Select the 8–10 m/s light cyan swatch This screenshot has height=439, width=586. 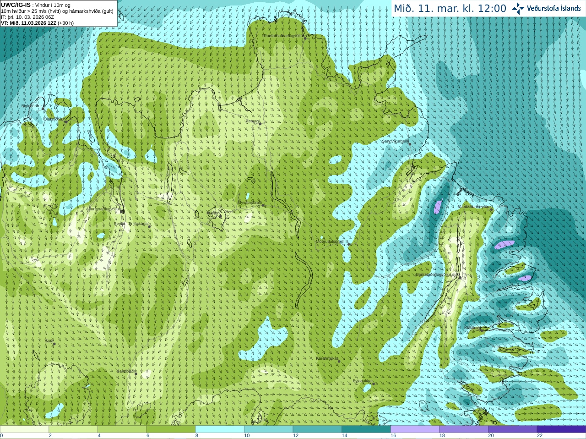click(x=220, y=429)
